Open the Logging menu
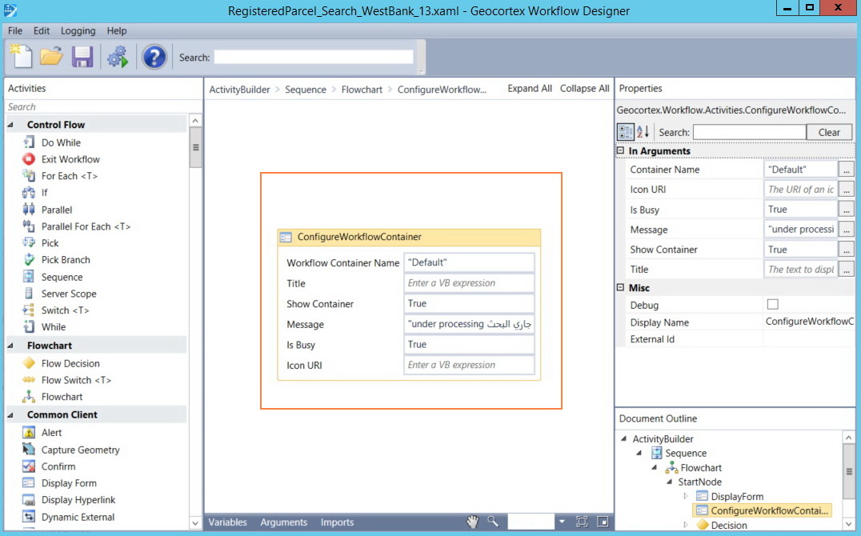Viewport: 861px width, 536px height. coord(78,30)
